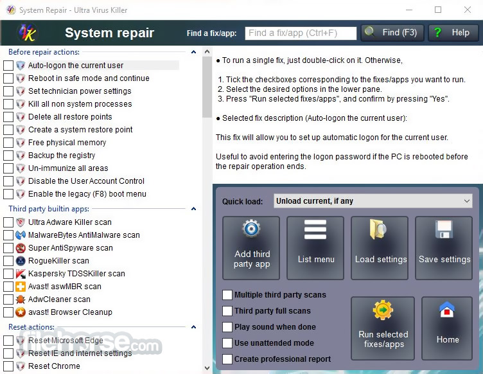Screen dimensions: 483x374
Task: Click shield icon beside Free physical memory
Action: click(x=21, y=142)
